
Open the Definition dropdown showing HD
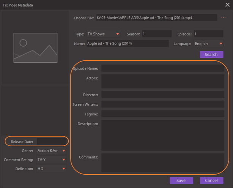pyautogui.click(x=51, y=169)
